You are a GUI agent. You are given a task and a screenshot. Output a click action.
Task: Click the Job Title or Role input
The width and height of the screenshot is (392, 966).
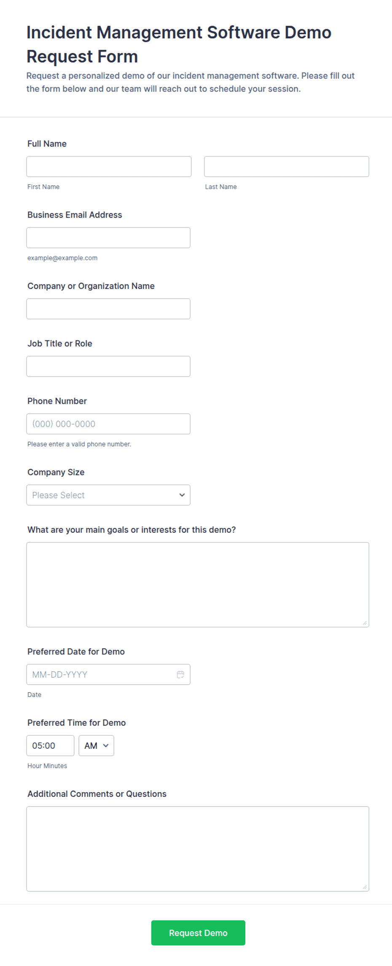[x=108, y=367]
